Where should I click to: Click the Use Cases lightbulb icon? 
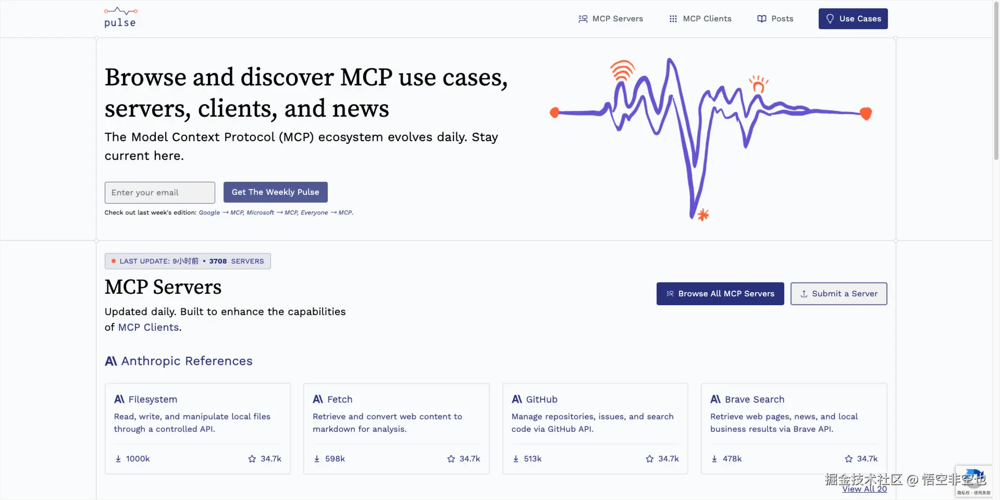tap(830, 19)
